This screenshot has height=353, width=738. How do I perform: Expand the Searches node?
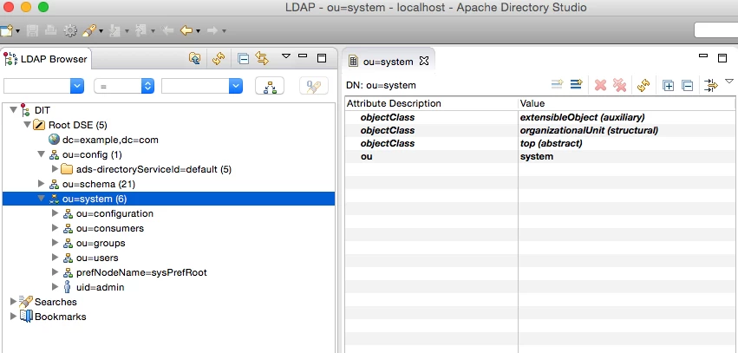[13, 302]
